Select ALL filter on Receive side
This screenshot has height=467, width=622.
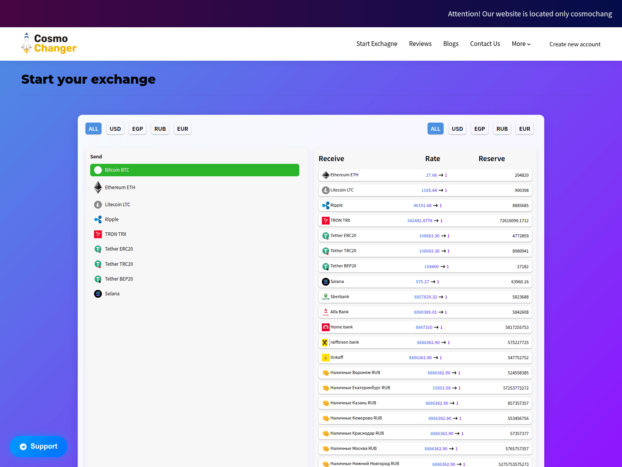coord(435,129)
